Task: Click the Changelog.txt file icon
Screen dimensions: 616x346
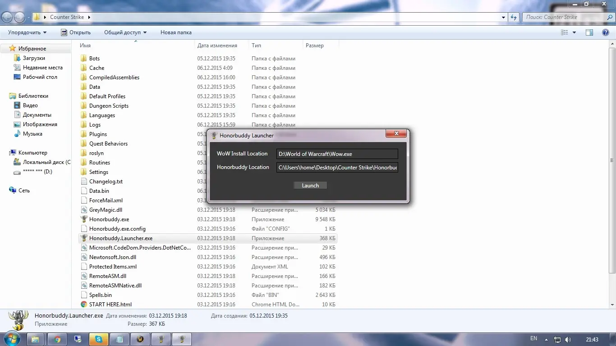Action: click(84, 182)
